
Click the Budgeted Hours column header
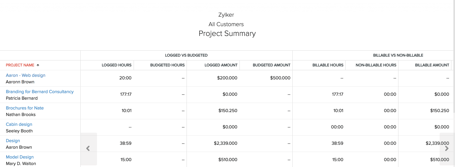click(167, 65)
